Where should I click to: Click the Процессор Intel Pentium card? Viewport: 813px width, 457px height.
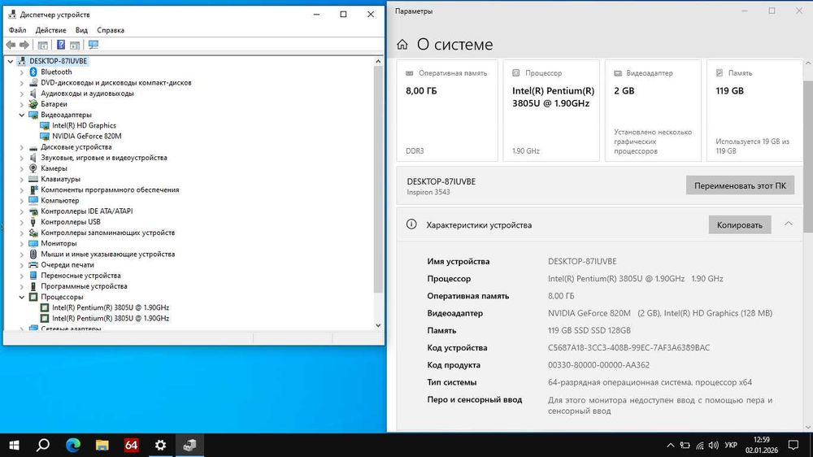tap(551, 111)
